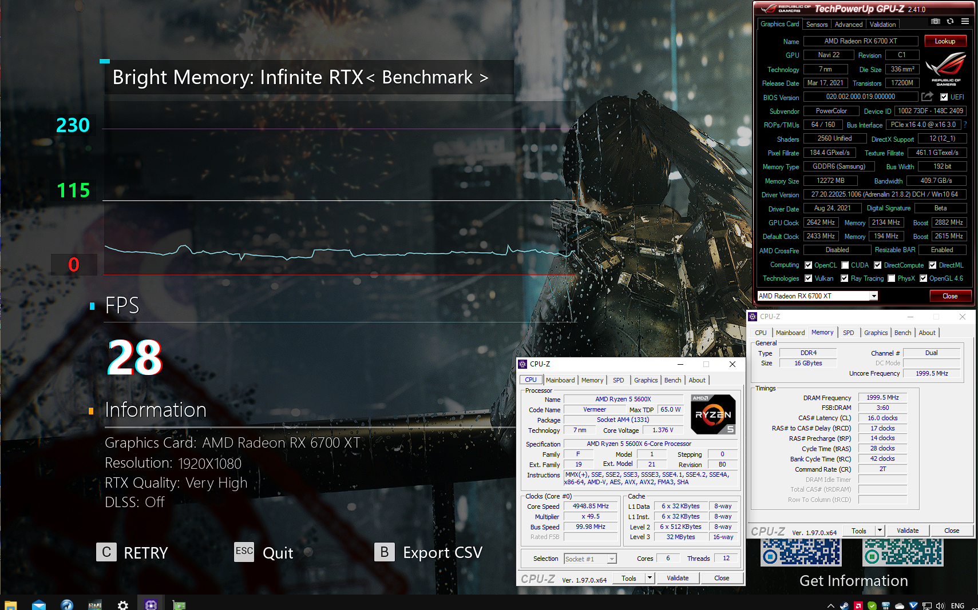Open Graphics tab in CPU-Z Memory window
This screenshot has height=610, width=978.
(876, 333)
